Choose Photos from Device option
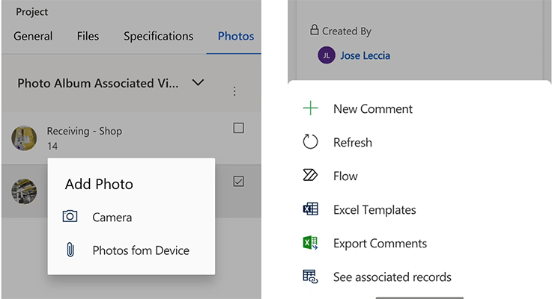Viewport: 552px width, 299px height. [x=140, y=250]
